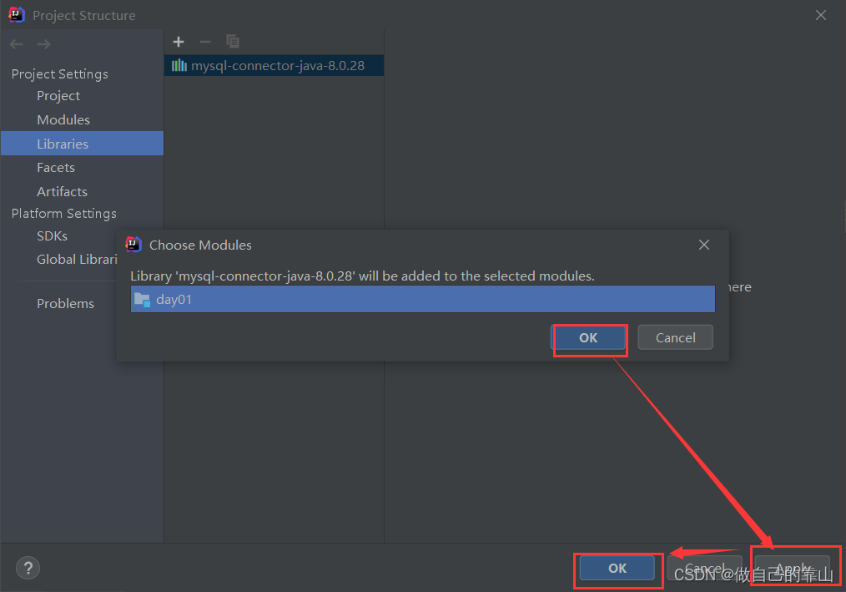Open the Modules settings section
Image resolution: width=846 pixels, height=592 pixels.
point(63,120)
